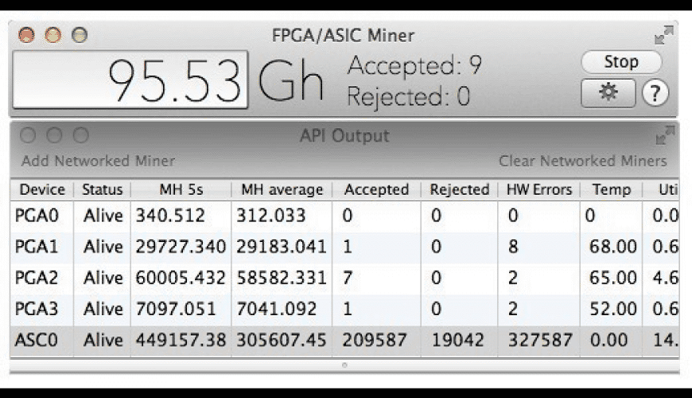This screenshot has width=692, height=398.
Task: Stop the miner with the Stop button
Action: (x=620, y=61)
